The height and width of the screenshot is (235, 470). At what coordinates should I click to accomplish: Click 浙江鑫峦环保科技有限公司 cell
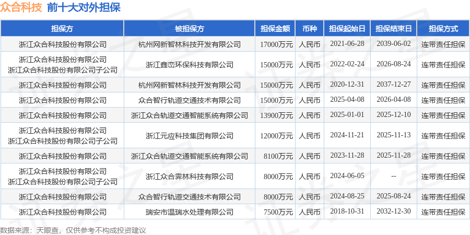[x=190, y=64]
